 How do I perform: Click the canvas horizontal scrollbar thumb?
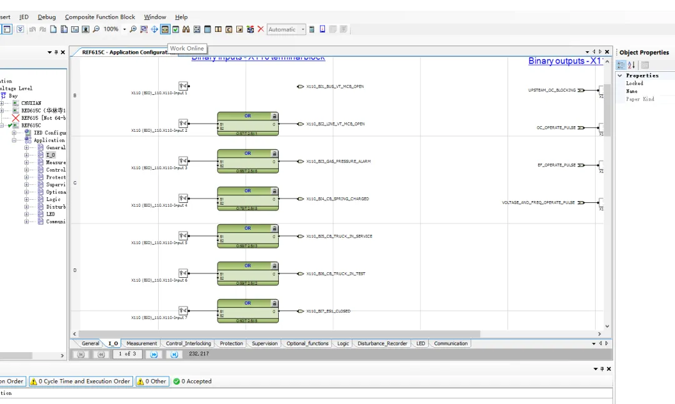[279, 334]
